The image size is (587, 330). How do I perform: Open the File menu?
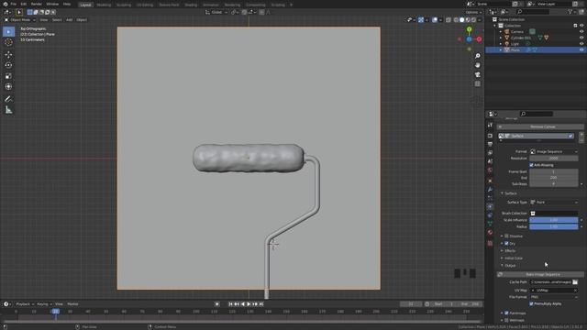14,4
